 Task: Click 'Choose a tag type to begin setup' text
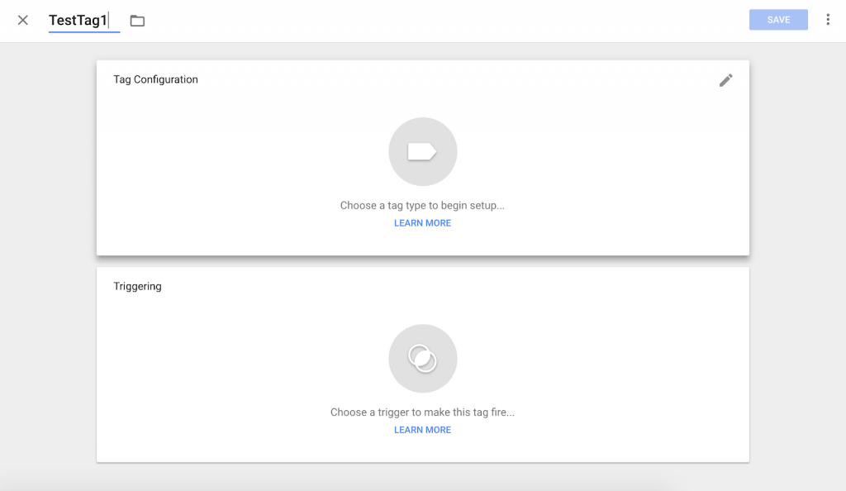(x=422, y=205)
